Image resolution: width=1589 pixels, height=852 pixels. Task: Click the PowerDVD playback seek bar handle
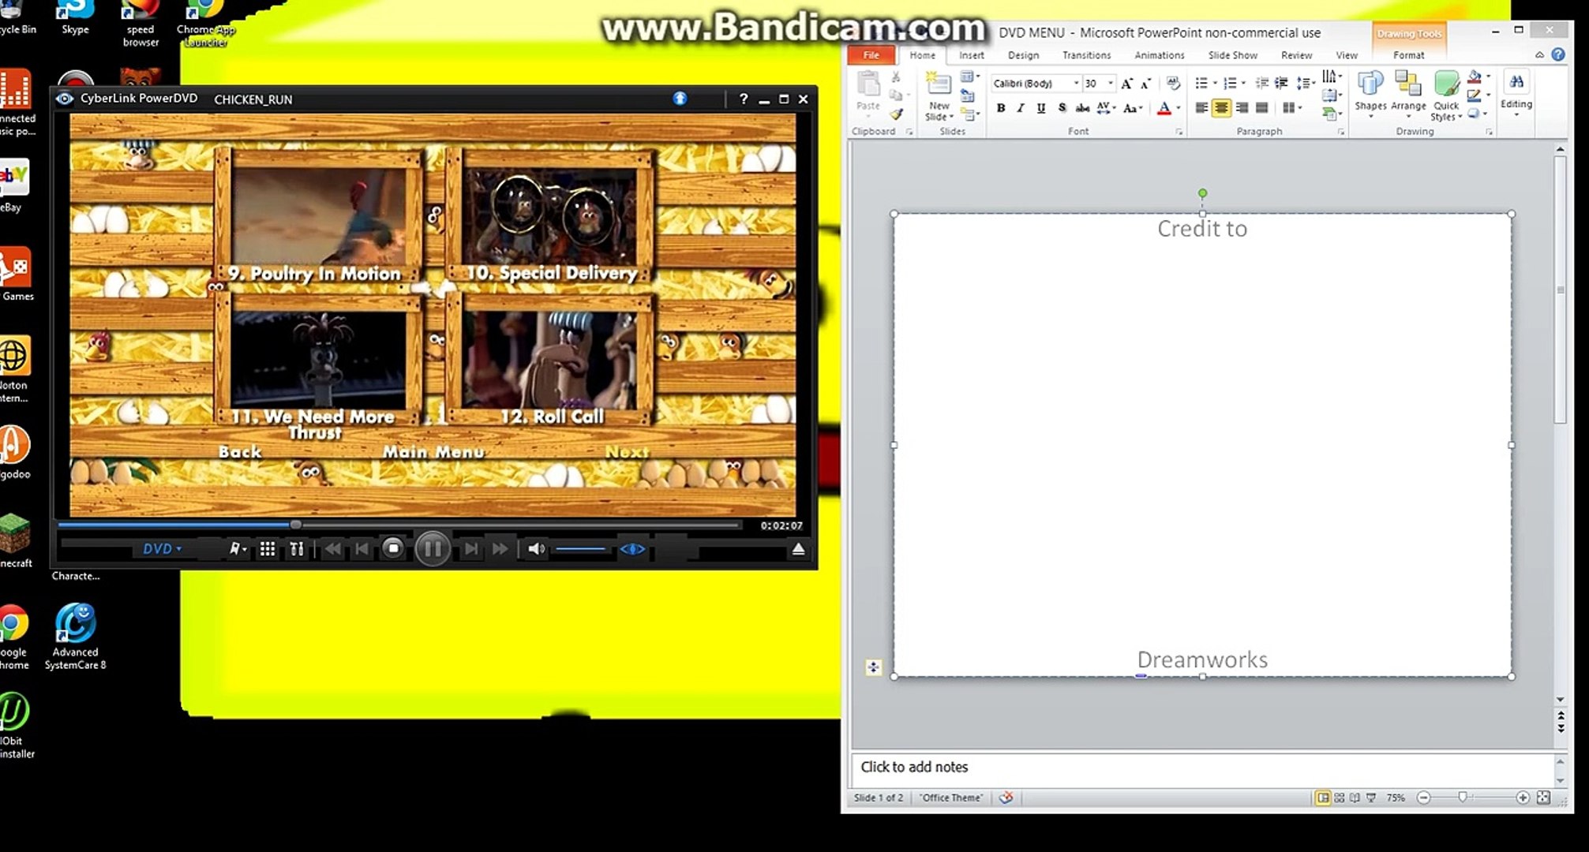[295, 525]
